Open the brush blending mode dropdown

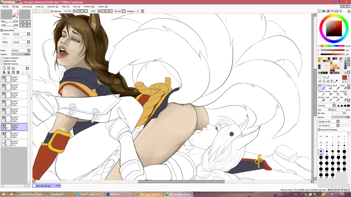pos(327,106)
